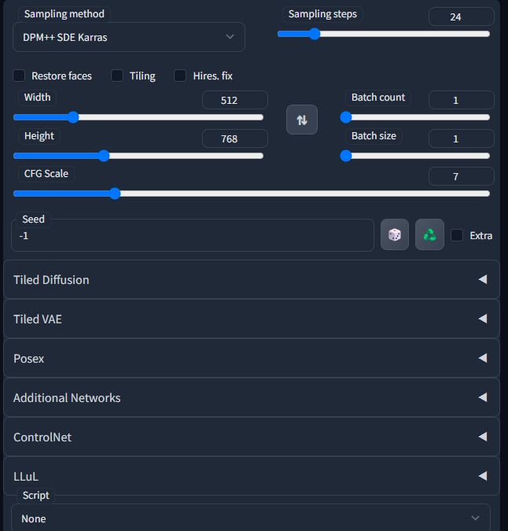
Task: Click the Width slider handle
Action: (x=73, y=117)
